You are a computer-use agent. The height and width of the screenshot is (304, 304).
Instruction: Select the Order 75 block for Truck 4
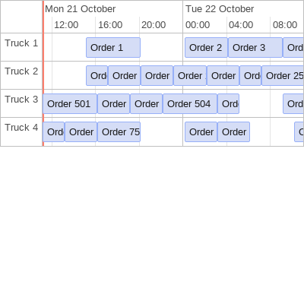[119, 132]
